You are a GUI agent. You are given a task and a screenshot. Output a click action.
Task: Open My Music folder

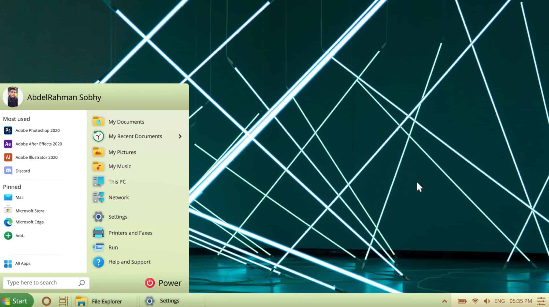click(x=119, y=166)
